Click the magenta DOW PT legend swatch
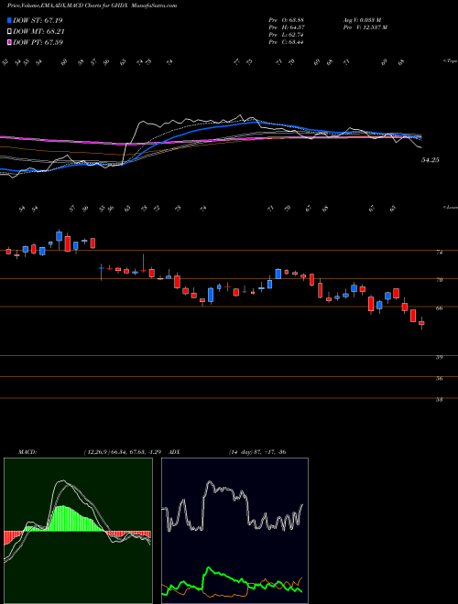 pyautogui.click(x=9, y=43)
